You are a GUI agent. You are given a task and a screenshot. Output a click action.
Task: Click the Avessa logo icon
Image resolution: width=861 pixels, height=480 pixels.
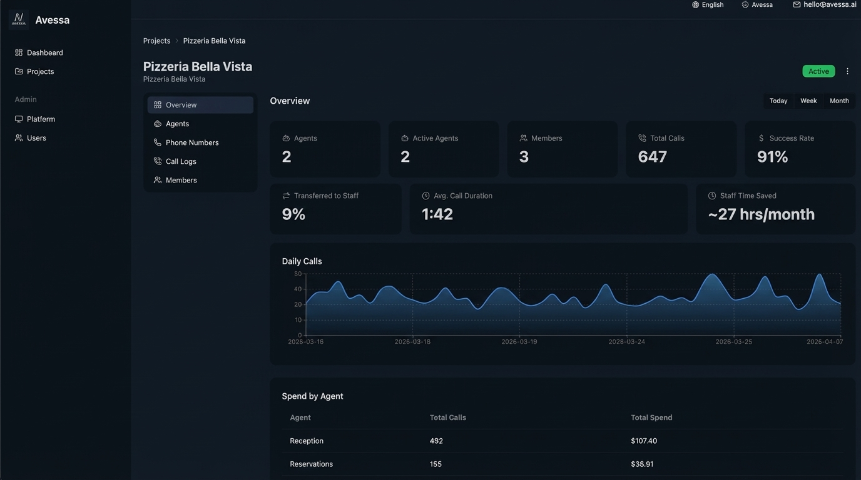pyautogui.click(x=18, y=19)
